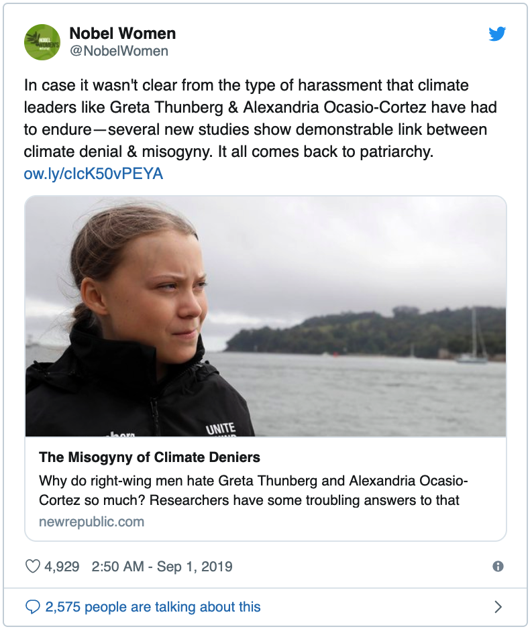Screen dimensions: 532x631
Task: Expand conversation with the right chevron arrow
Action: (x=498, y=607)
